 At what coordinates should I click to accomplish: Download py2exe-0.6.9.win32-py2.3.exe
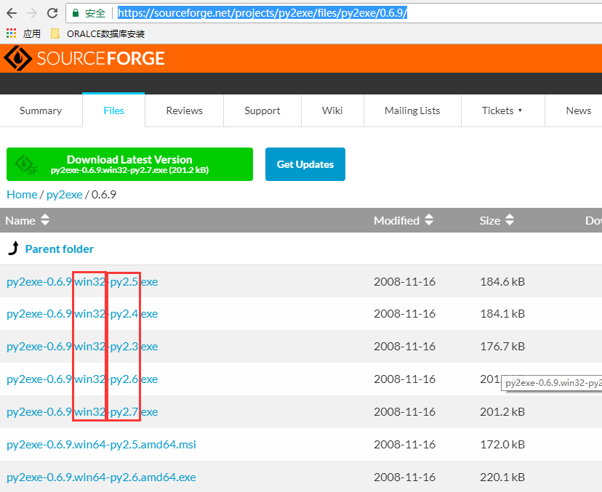click(82, 347)
